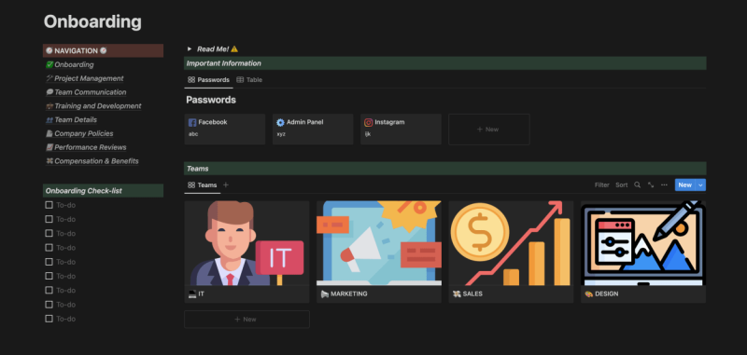The image size is (747, 355).
Task: Click the NAVIGATION heading block
Action: [x=103, y=51]
